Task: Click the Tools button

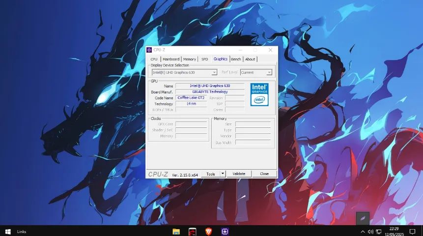Action: tap(211, 174)
